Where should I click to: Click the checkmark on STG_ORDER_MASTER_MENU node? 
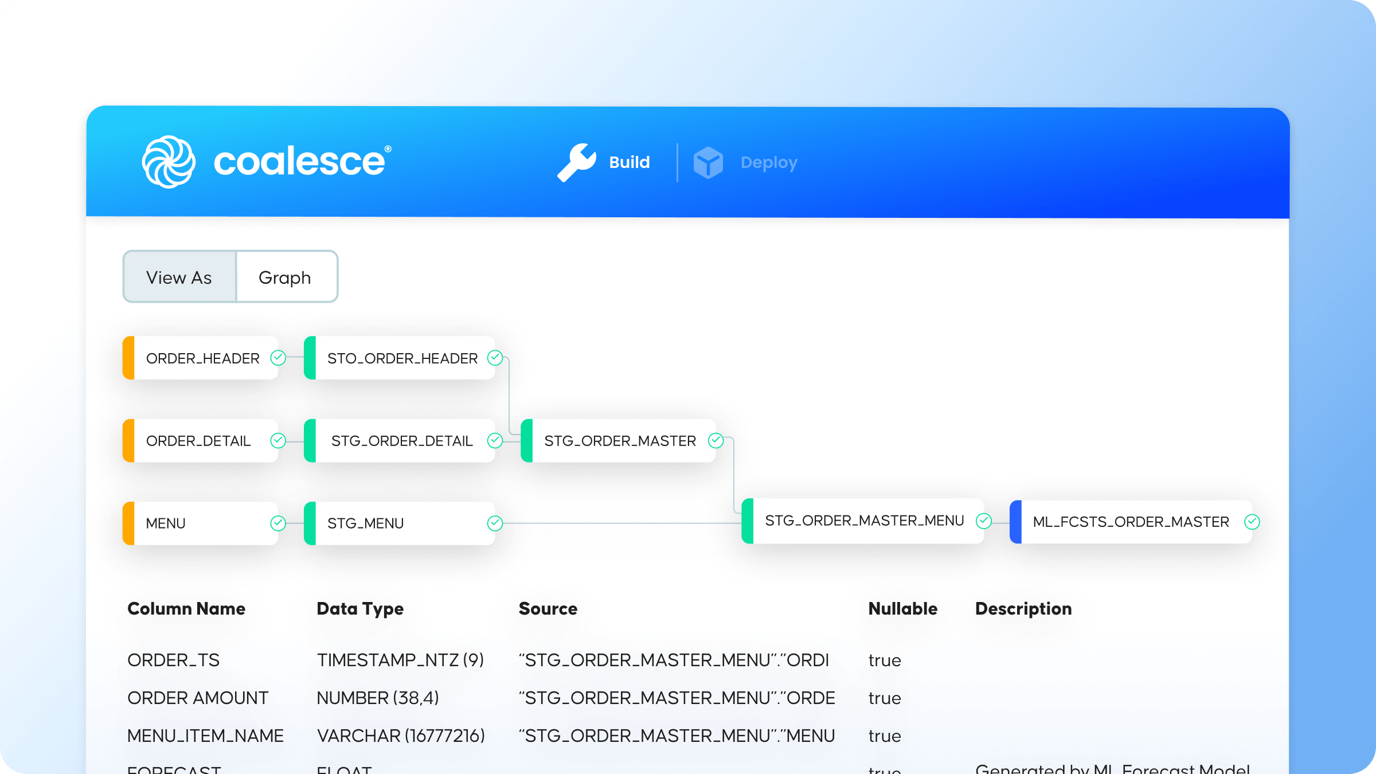(x=983, y=520)
